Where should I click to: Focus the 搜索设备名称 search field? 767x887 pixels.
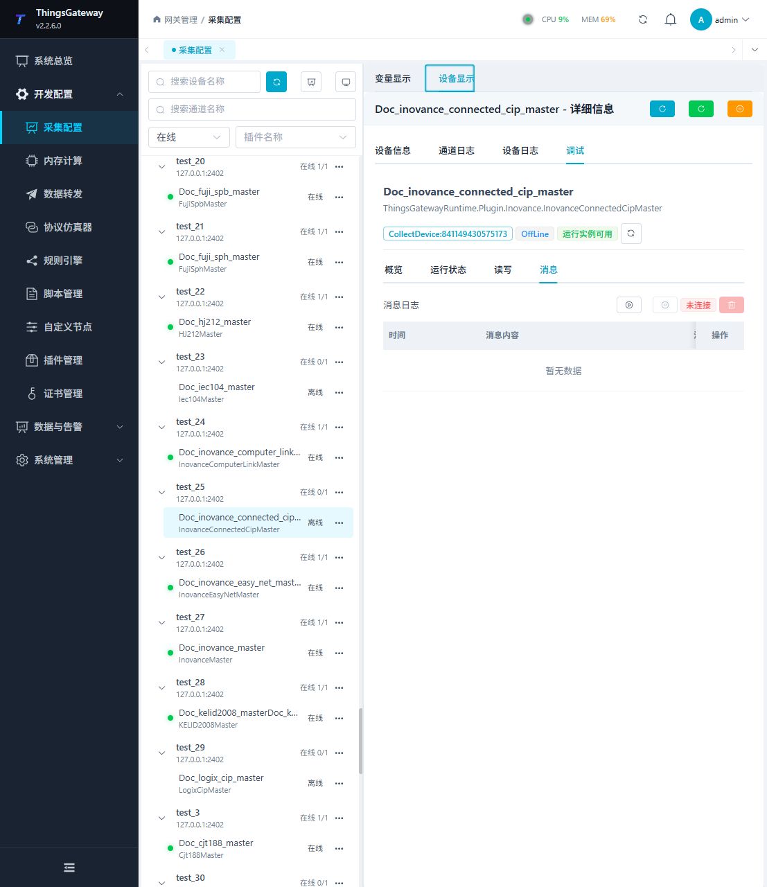click(204, 82)
